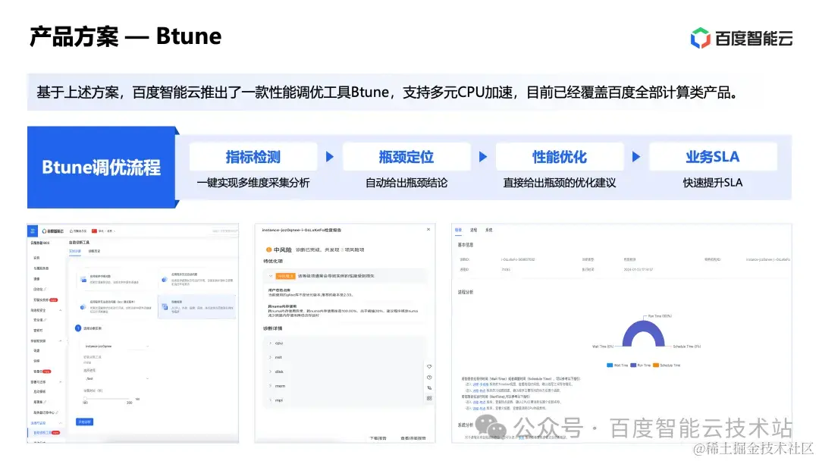Collapse the sidebar group above the disk items
The height and width of the screenshot is (461, 819).
60,341
